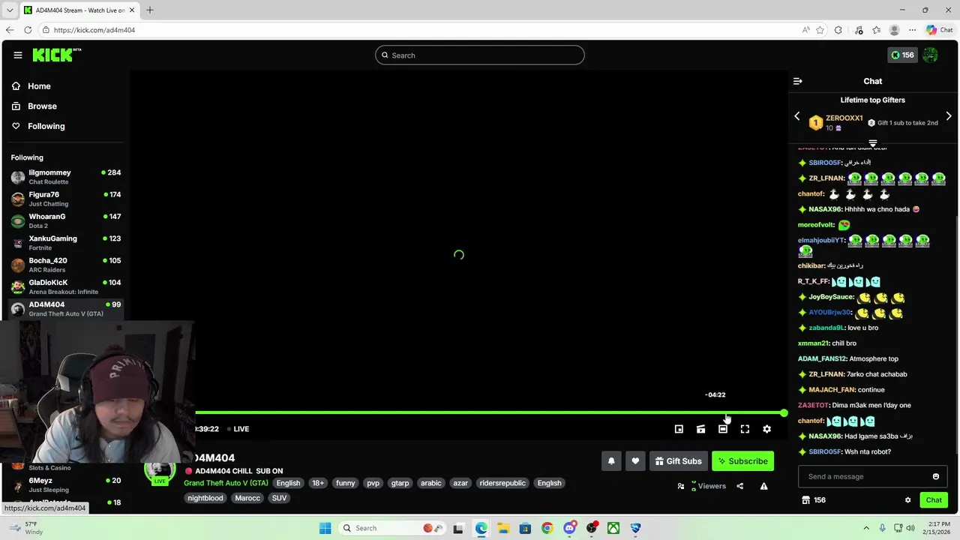Open the 156 Kicks balance
The width and height of the screenshot is (960, 540).
tap(902, 55)
